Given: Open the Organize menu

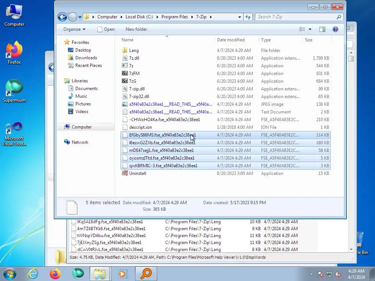Looking at the screenshot, I should point(74,29).
